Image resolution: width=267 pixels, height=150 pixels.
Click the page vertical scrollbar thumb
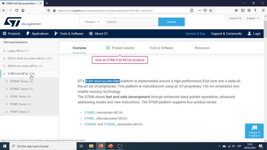point(265,29)
